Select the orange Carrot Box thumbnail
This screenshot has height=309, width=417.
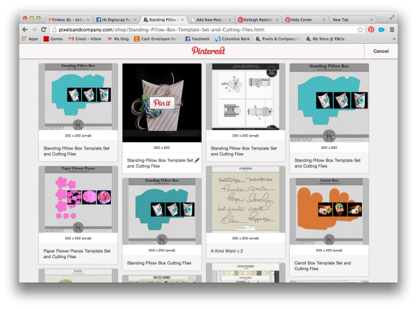[329, 212]
